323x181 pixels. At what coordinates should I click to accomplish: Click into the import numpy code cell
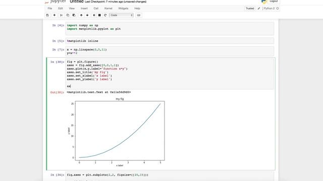point(170,29)
